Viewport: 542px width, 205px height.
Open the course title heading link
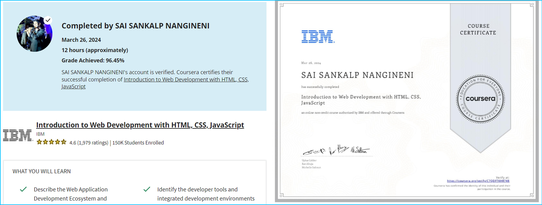point(140,125)
